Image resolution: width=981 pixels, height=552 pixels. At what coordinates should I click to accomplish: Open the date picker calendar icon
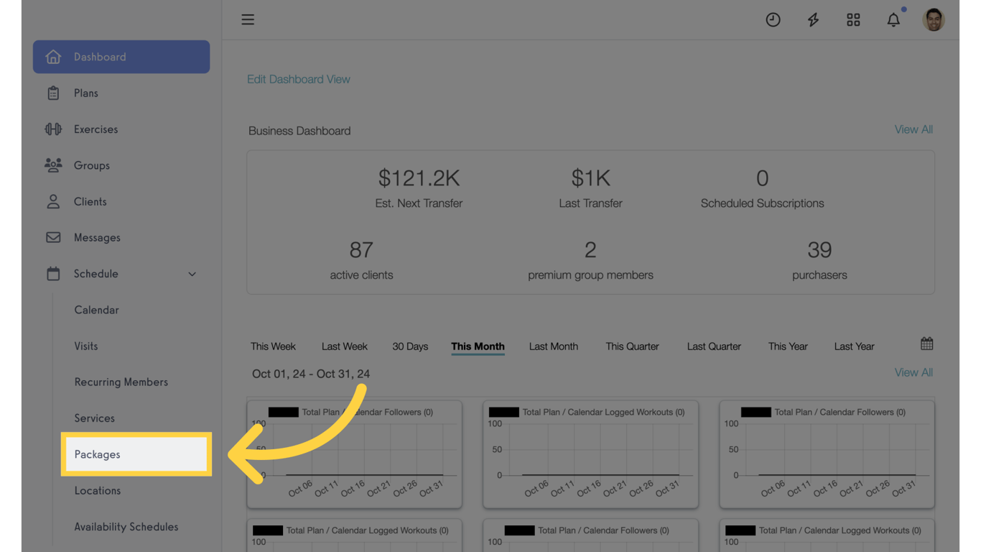pos(927,344)
